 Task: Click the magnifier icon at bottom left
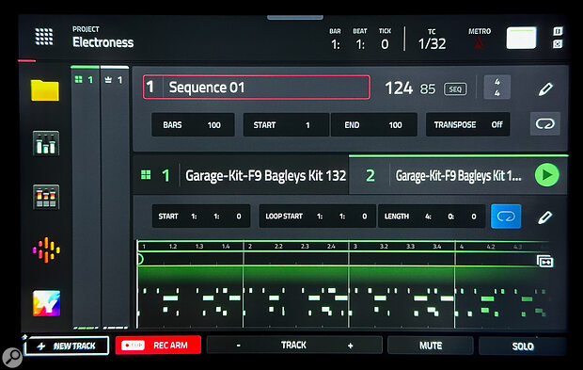12,358
